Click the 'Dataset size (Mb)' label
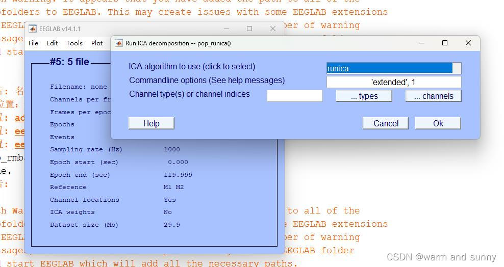Viewport: 504px width, 267px height. click(x=84, y=225)
